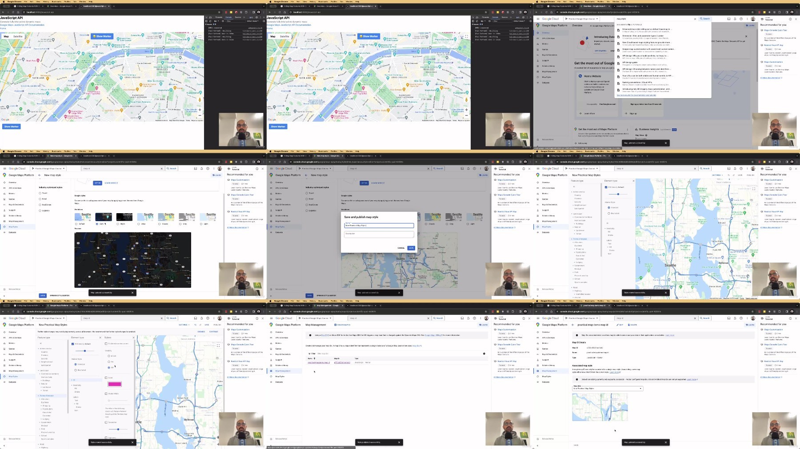Collapse the Points of interest tree beside the Stylers panel
The image size is (800, 449).
point(38,396)
